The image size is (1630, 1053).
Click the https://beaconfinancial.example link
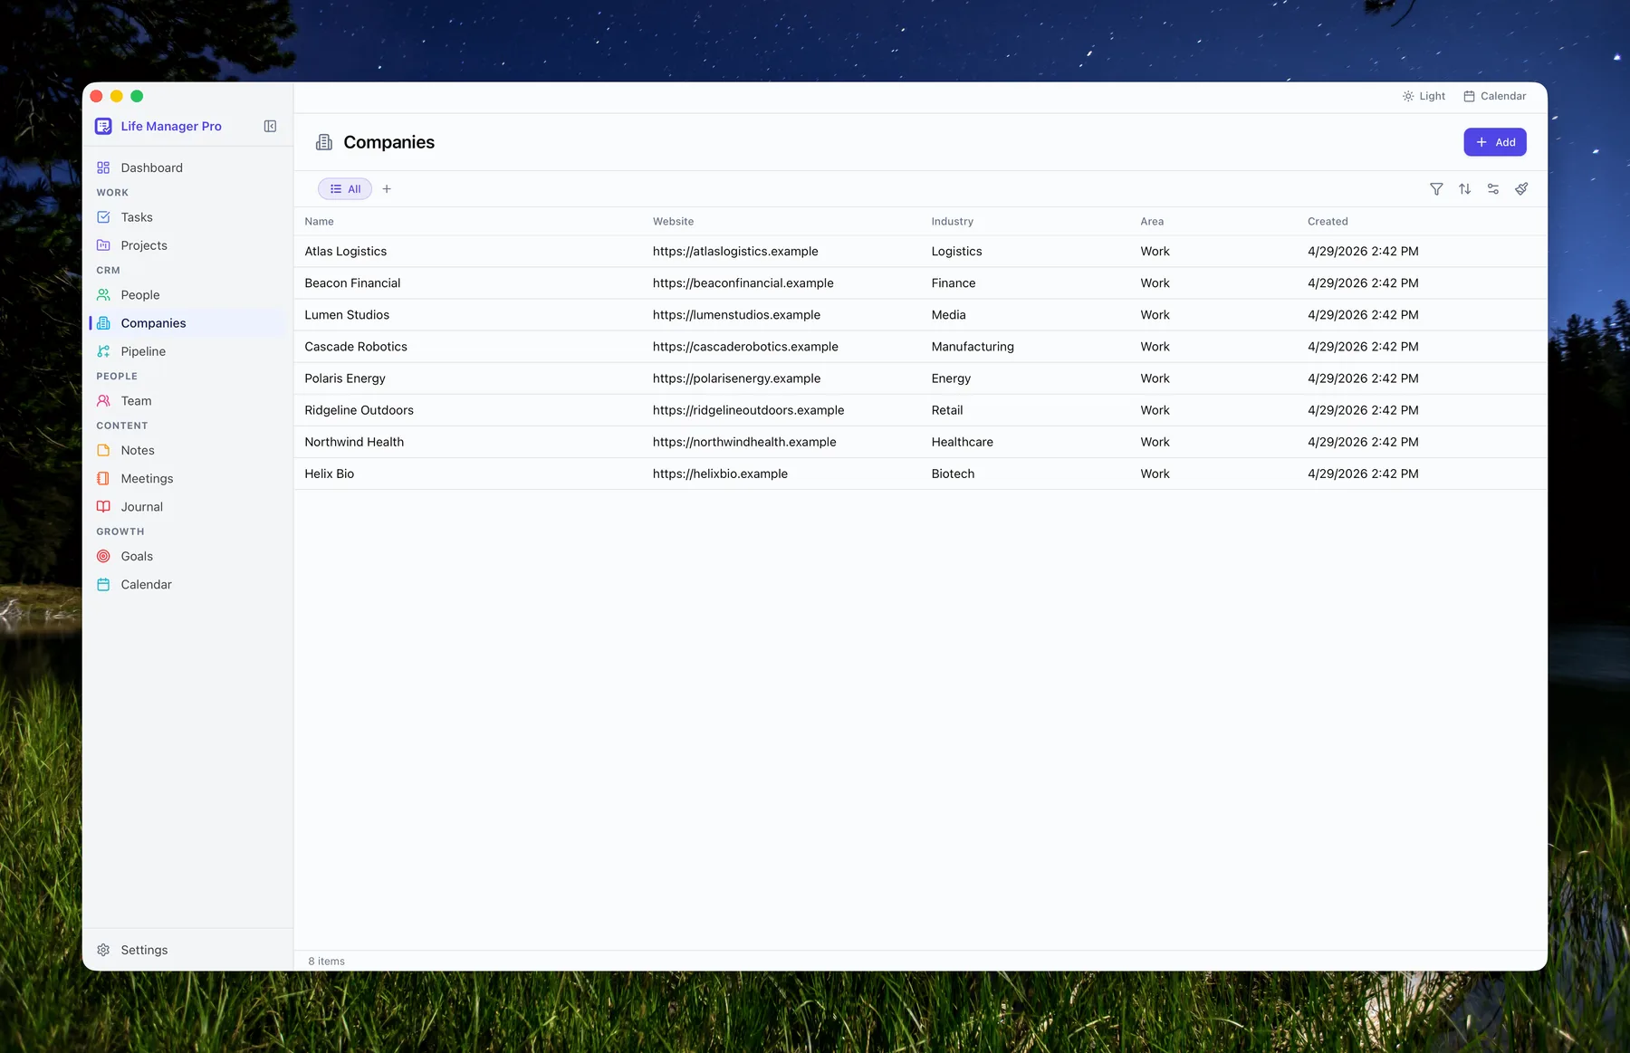click(x=743, y=283)
